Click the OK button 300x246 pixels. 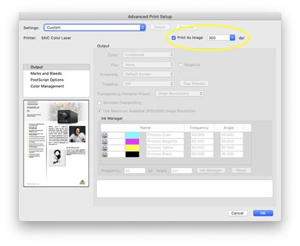point(263,213)
